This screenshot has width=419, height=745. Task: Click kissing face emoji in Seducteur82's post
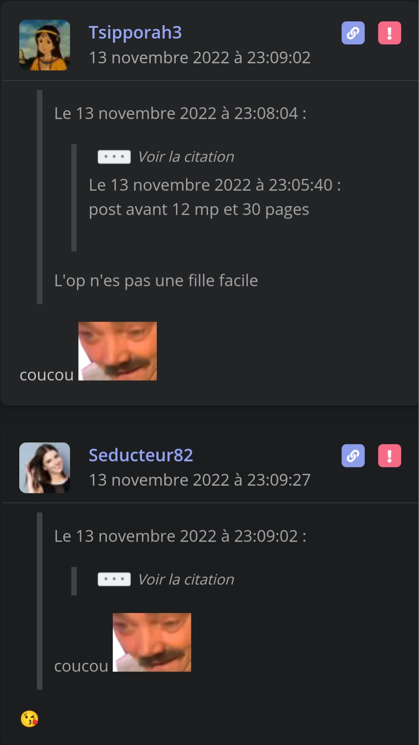[29, 719]
